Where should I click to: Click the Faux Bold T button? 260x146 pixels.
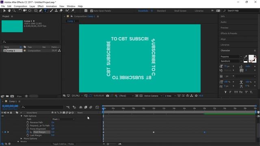point(225,92)
